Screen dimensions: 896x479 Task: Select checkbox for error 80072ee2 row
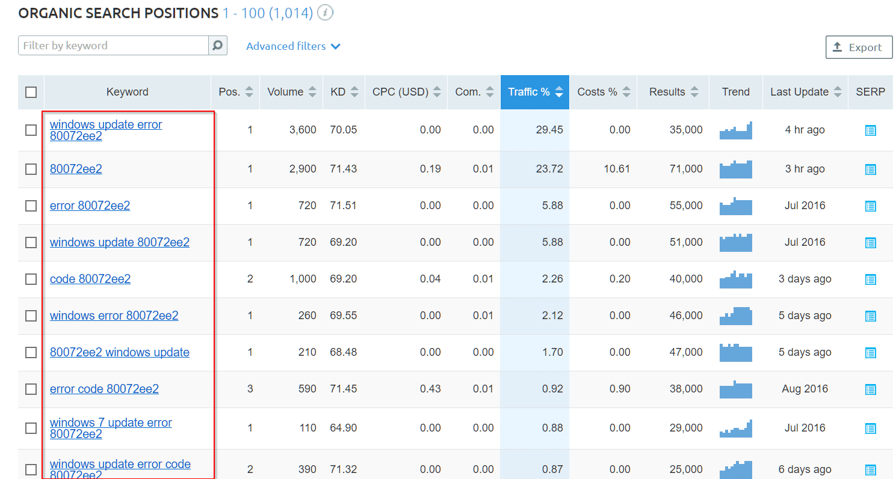tap(31, 206)
